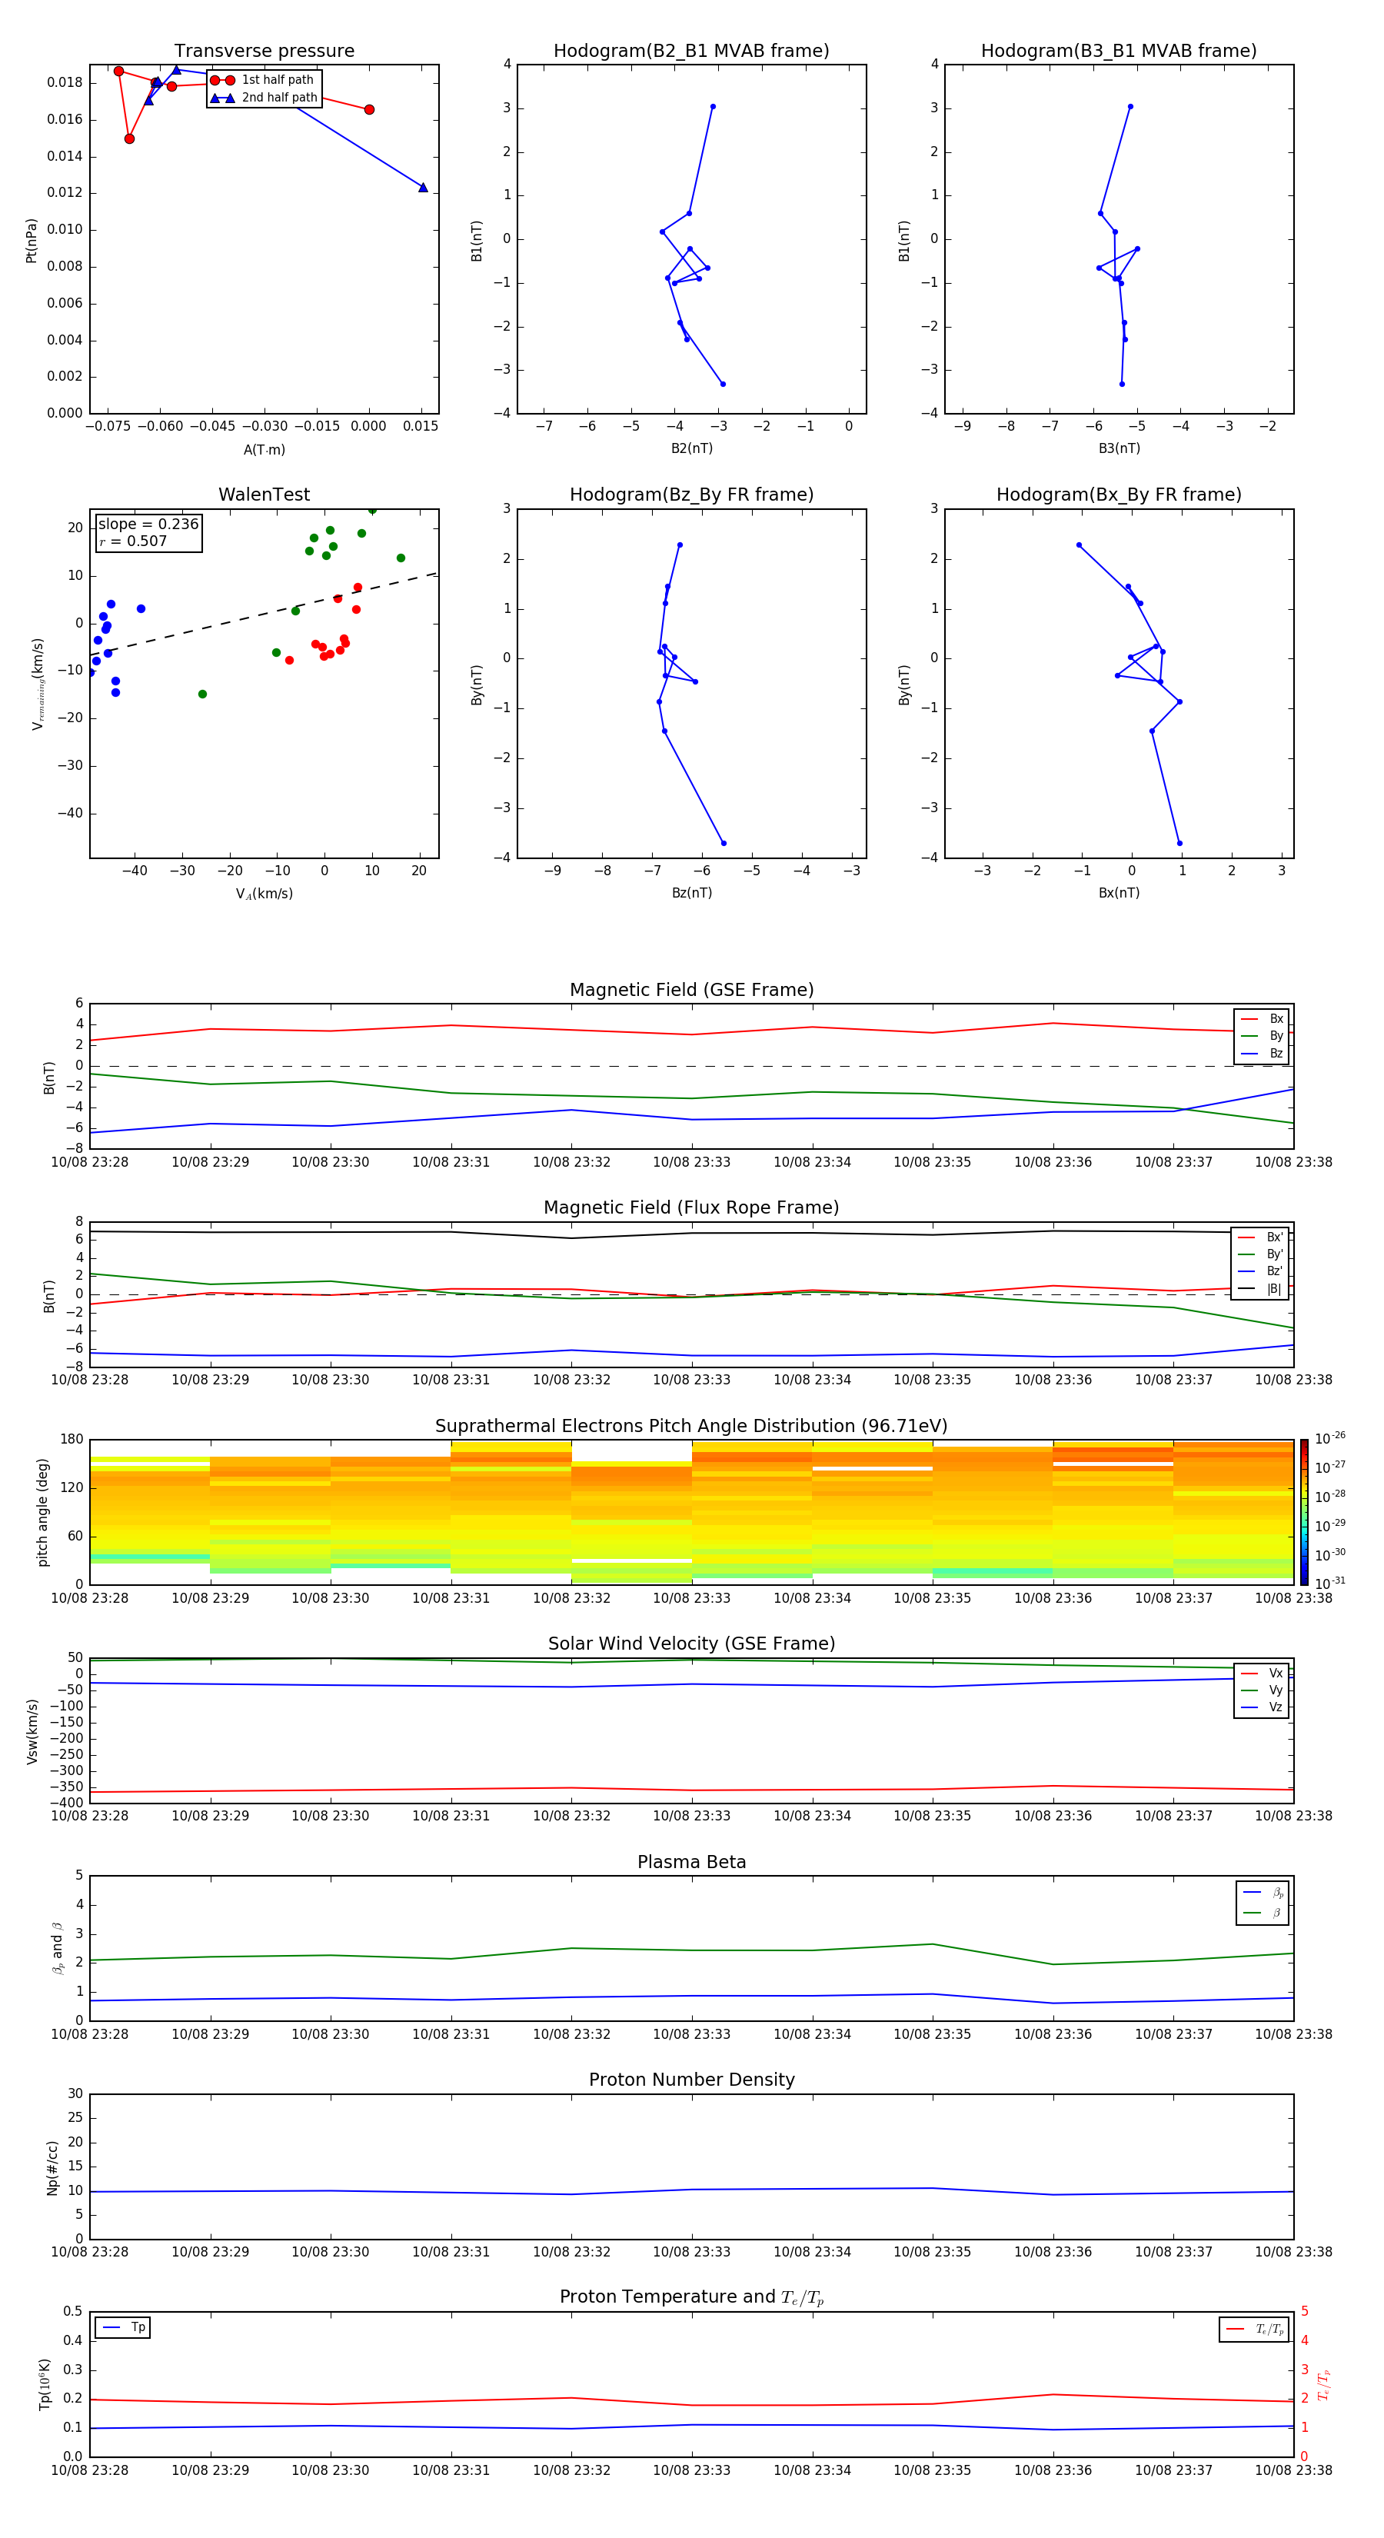
Task: Click the '2nd half path' legend entry
Action: [x=263, y=98]
